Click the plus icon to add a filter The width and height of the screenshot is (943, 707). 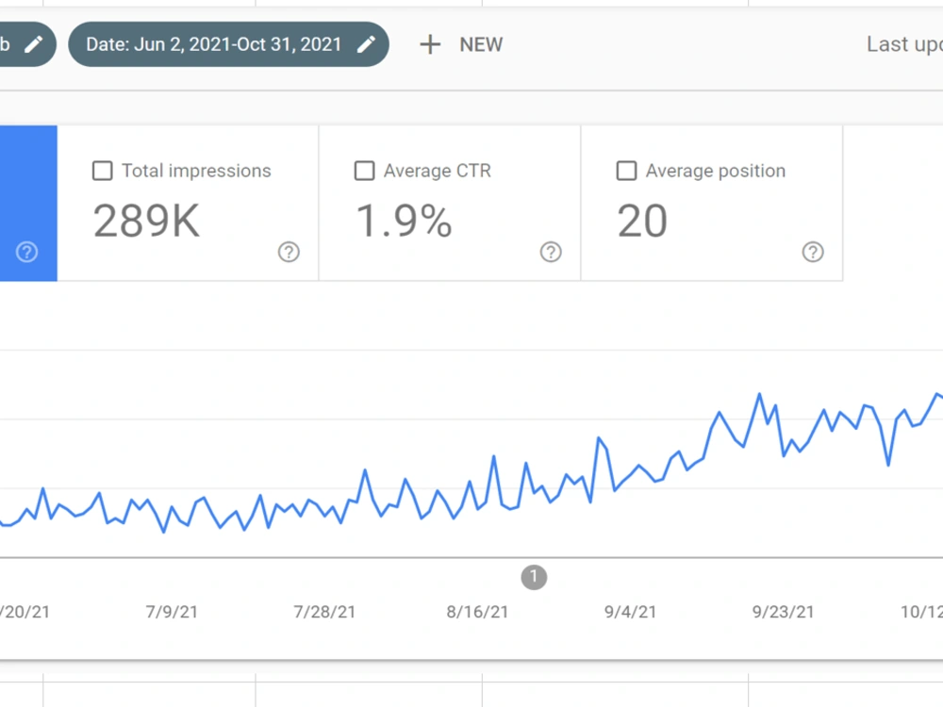(430, 44)
